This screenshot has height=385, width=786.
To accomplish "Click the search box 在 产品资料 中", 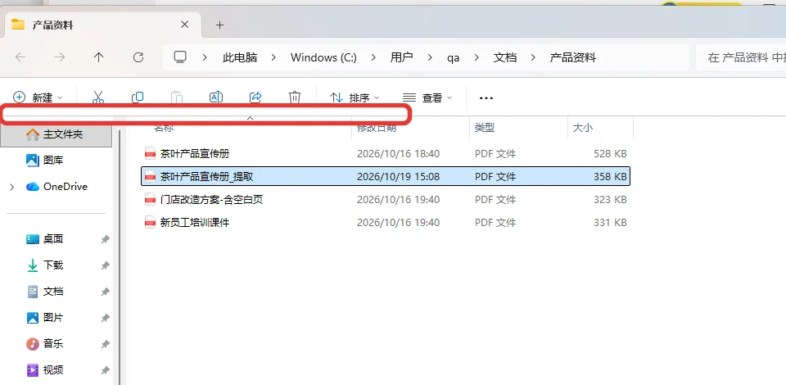I will [741, 57].
